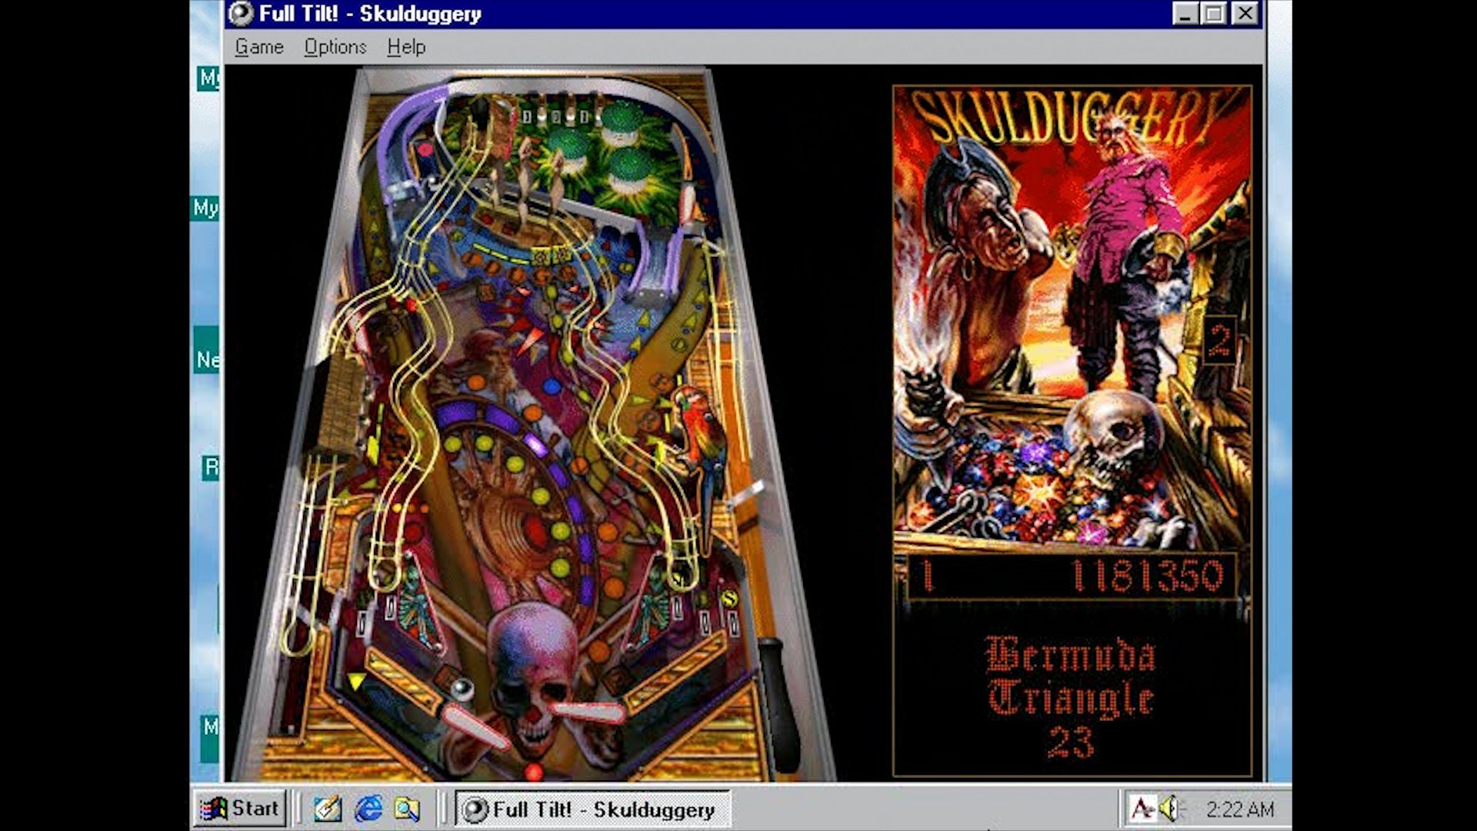The width and height of the screenshot is (1477, 831).
Task: Click the folder search quick launch icon
Action: [407, 809]
